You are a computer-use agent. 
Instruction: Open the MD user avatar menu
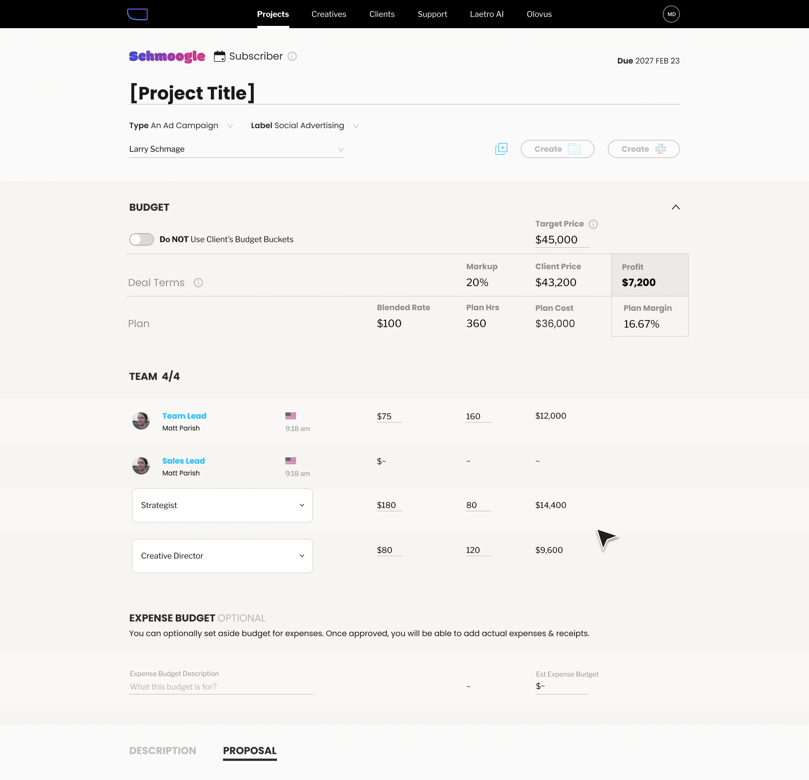pos(671,14)
